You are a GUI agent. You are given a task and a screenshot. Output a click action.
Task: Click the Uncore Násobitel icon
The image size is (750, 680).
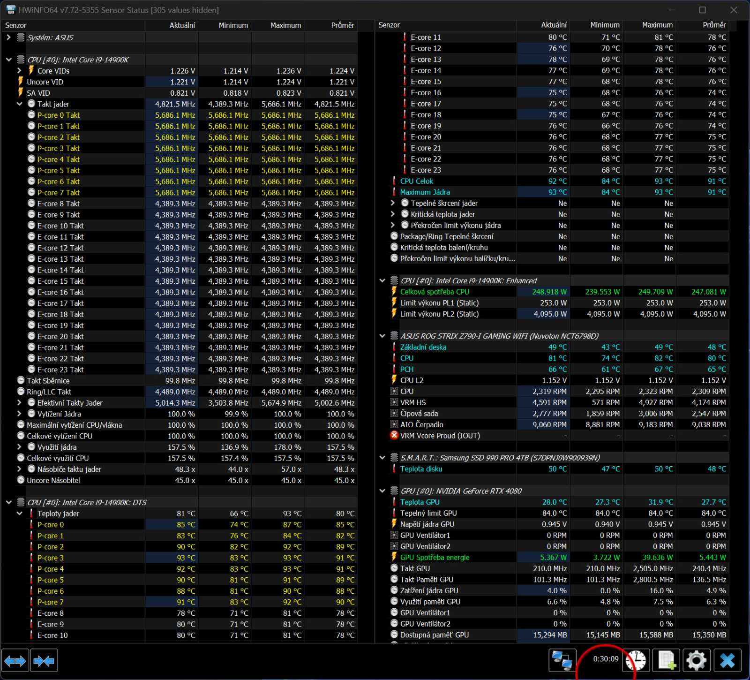tap(21, 480)
